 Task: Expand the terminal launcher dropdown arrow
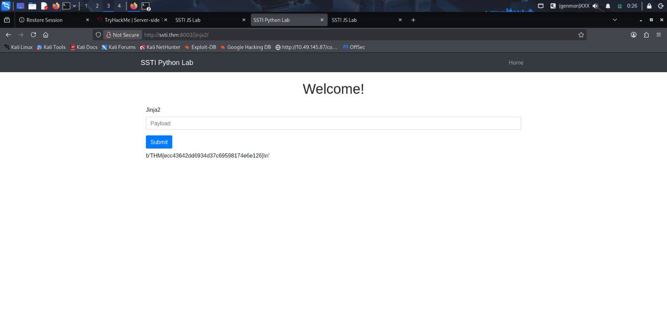click(75, 6)
